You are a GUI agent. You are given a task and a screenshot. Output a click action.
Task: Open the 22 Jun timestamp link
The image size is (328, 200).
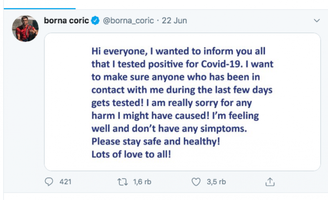point(175,20)
